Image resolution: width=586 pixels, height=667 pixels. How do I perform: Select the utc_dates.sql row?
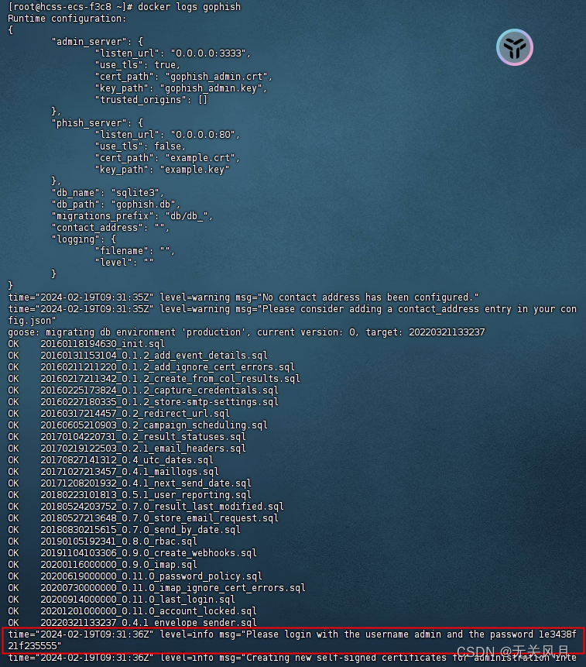tap(111, 460)
